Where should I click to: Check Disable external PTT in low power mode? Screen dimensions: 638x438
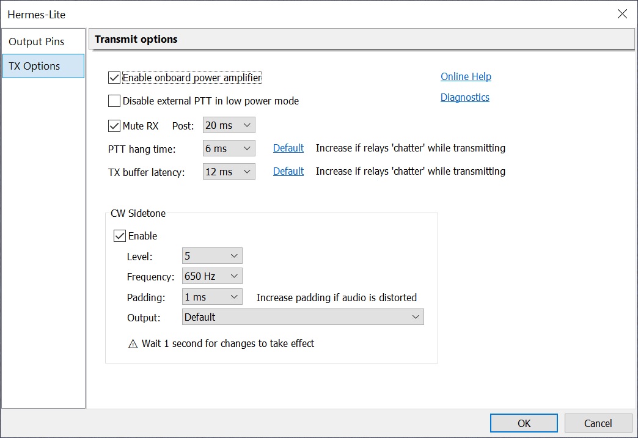click(x=114, y=101)
